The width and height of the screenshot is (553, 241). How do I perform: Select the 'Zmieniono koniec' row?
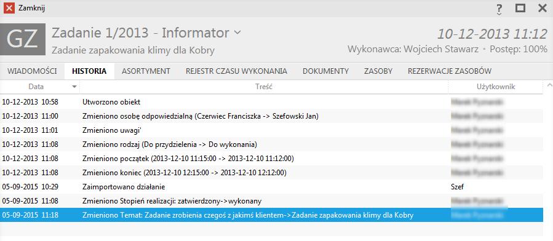click(x=271, y=173)
